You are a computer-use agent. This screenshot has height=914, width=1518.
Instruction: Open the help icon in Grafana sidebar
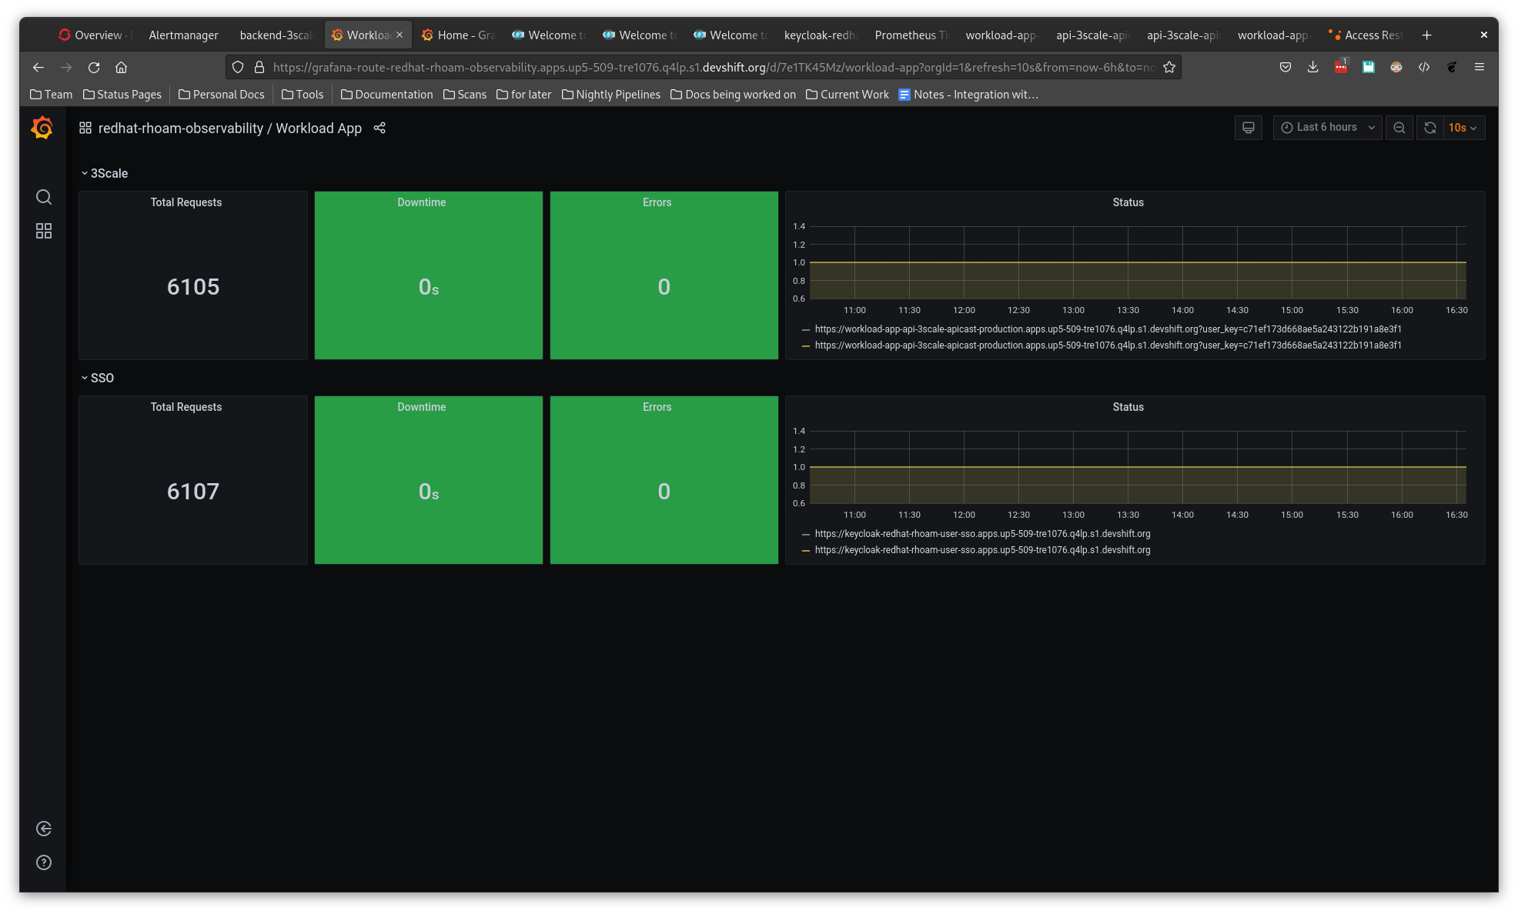pos(44,862)
